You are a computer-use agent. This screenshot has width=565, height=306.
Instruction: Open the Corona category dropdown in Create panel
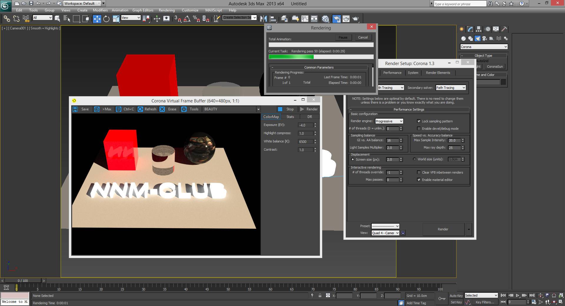coord(484,47)
